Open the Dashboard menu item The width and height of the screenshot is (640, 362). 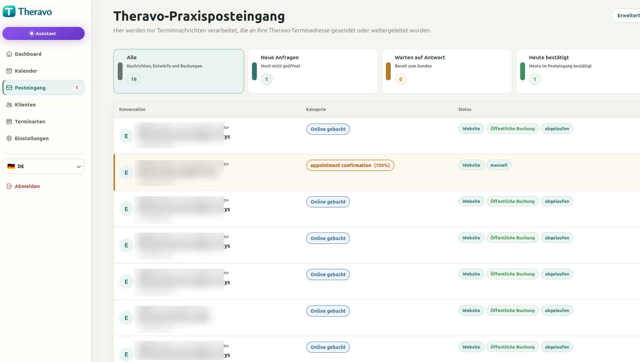click(43, 54)
